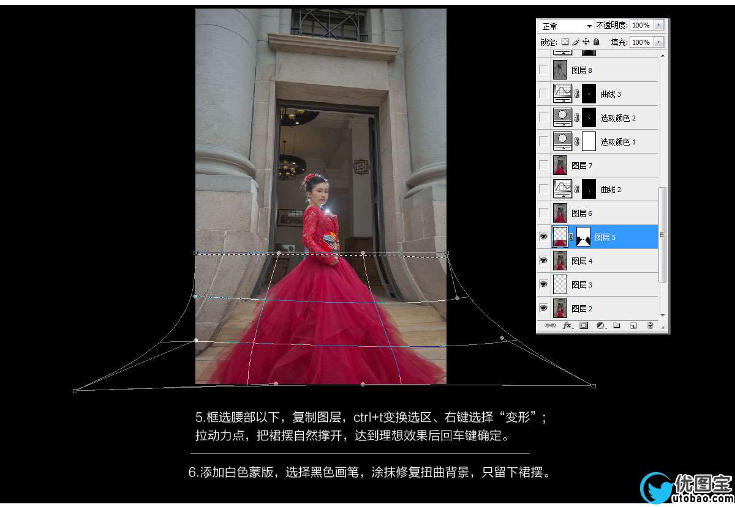Hide layer 图层 2 via eye icon
Screen dimensions: 735x507
544,308
